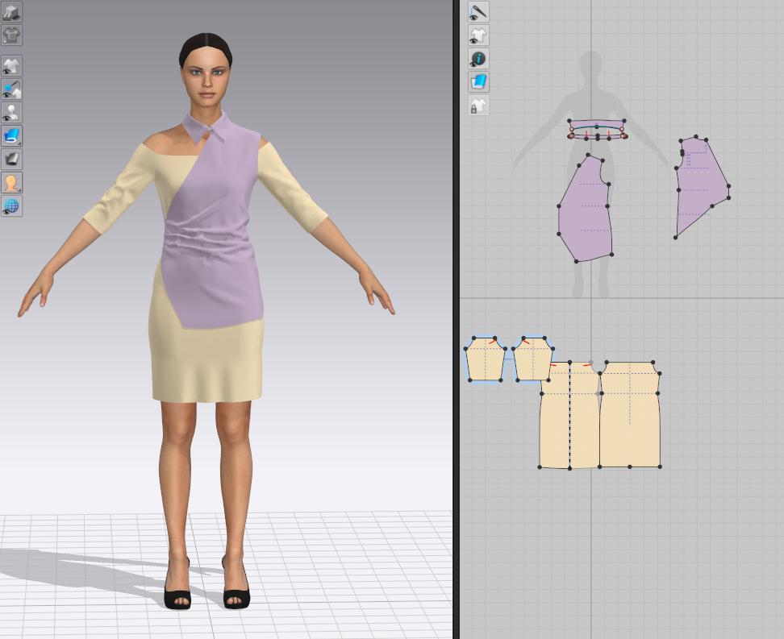Toggle Show Garment (eye with white shirt) in 3D window

click(x=11, y=65)
